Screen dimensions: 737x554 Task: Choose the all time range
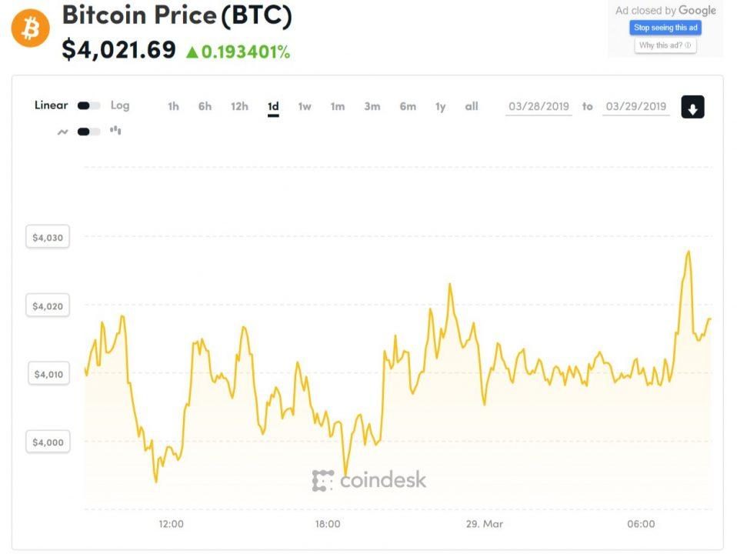[472, 106]
